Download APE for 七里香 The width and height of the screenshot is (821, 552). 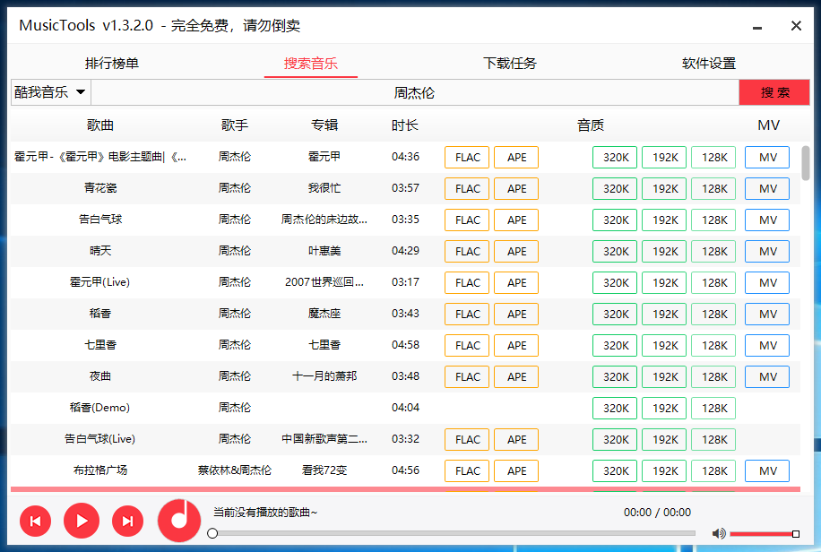[516, 346]
